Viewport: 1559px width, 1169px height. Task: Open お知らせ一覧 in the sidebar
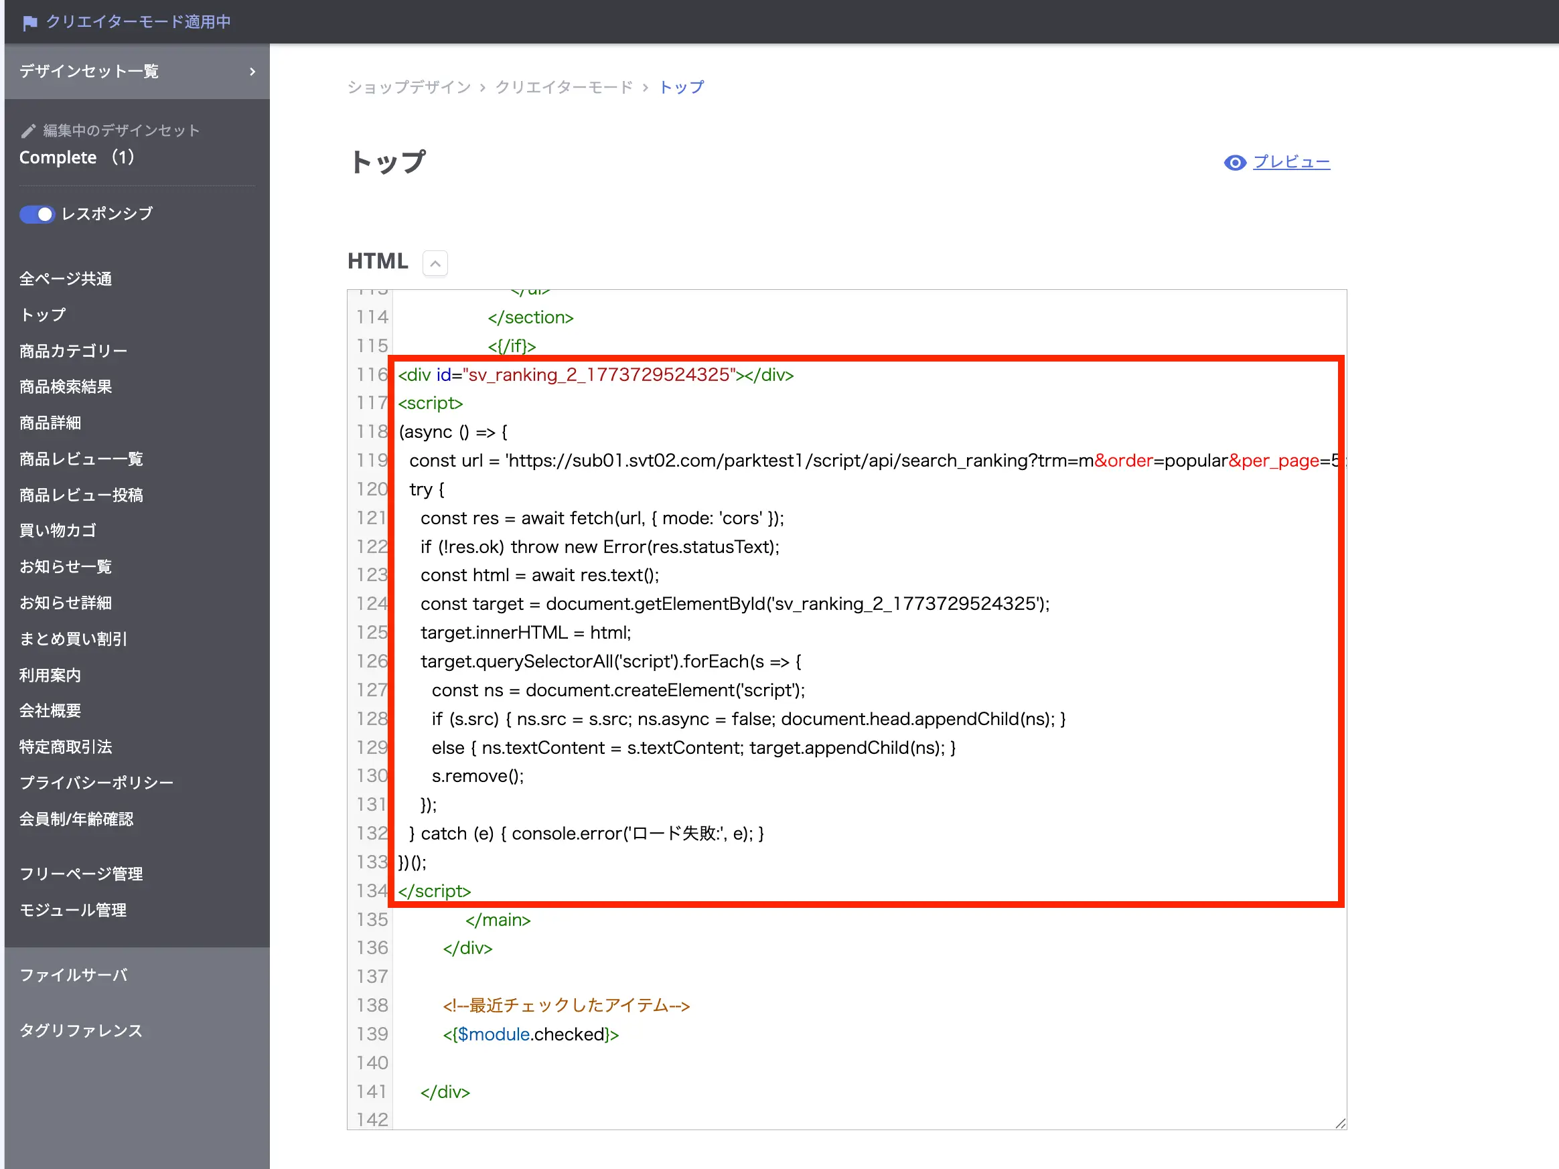tap(66, 567)
